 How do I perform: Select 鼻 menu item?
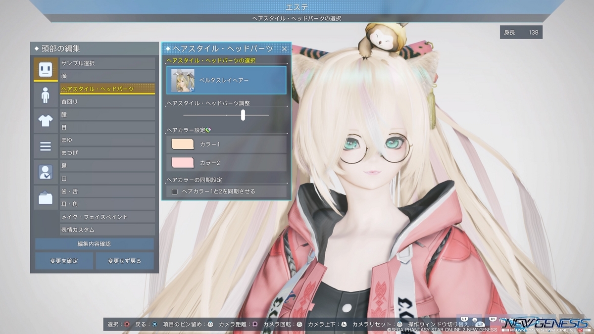[x=107, y=166]
